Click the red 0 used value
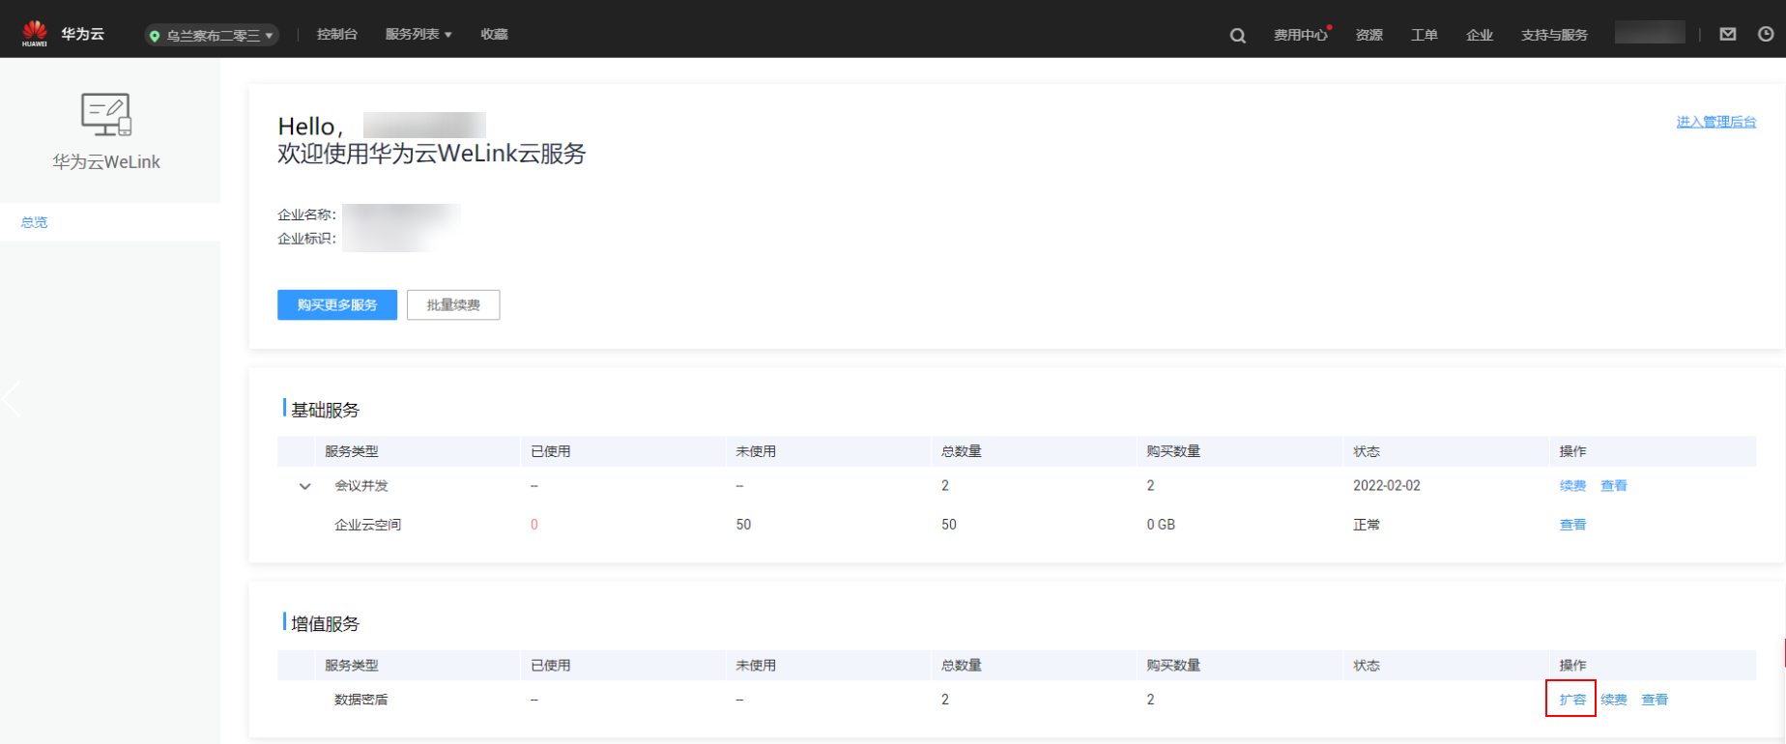1786x744 pixels. pyautogui.click(x=534, y=525)
